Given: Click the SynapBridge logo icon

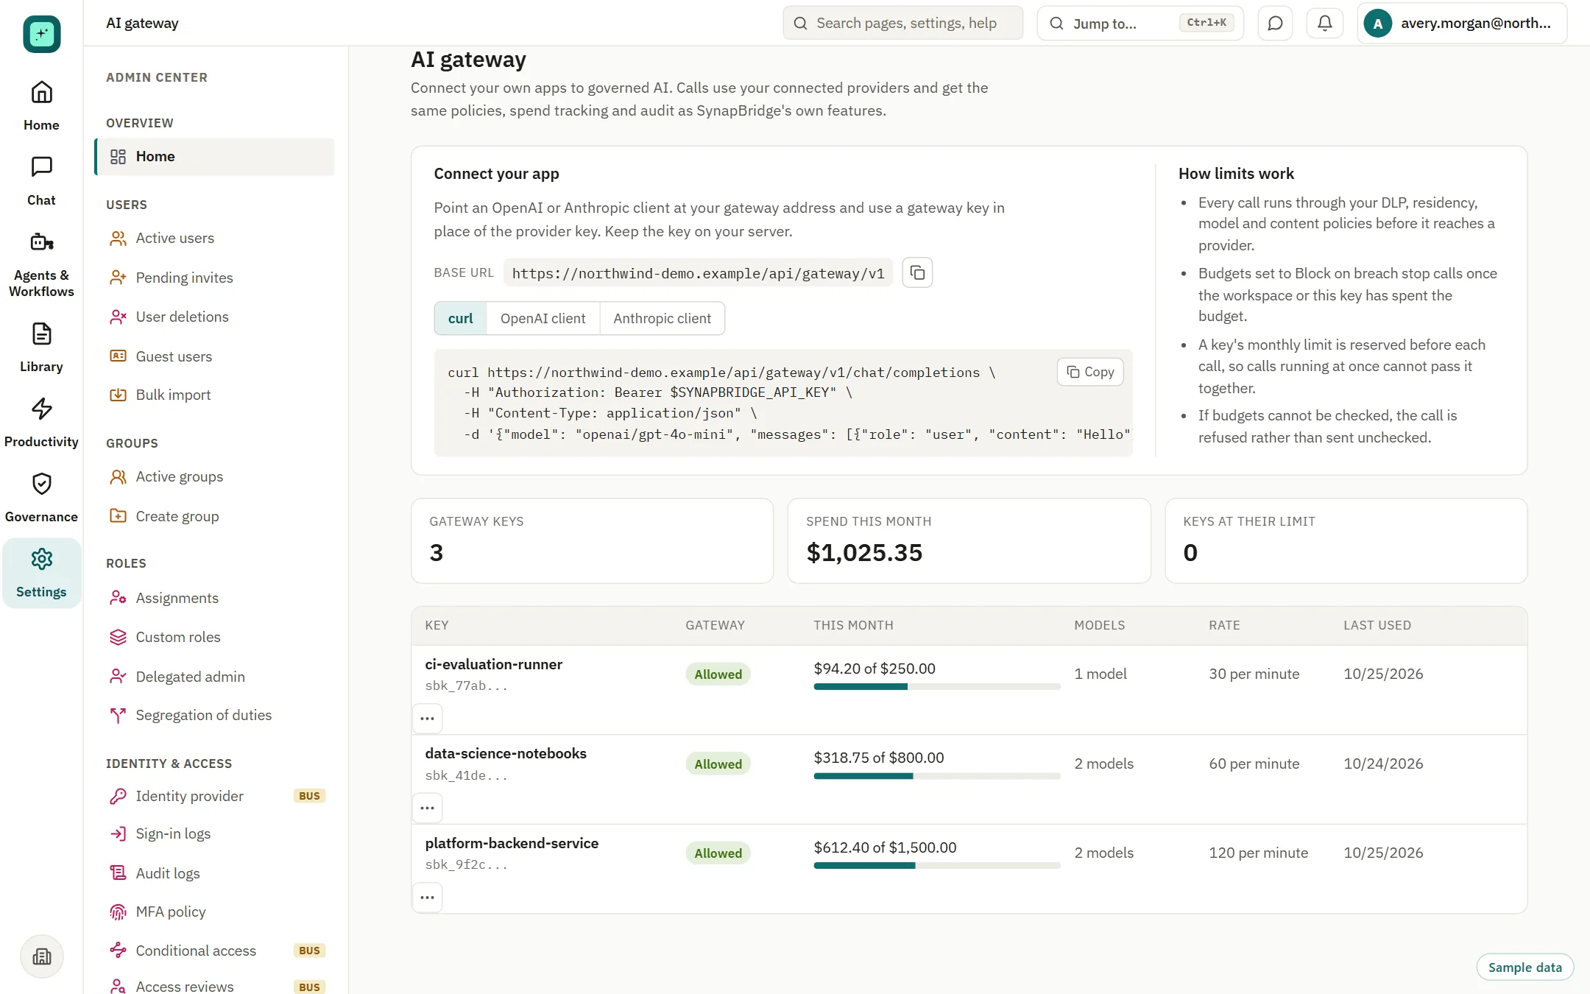Looking at the screenshot, I should point(41,34).
